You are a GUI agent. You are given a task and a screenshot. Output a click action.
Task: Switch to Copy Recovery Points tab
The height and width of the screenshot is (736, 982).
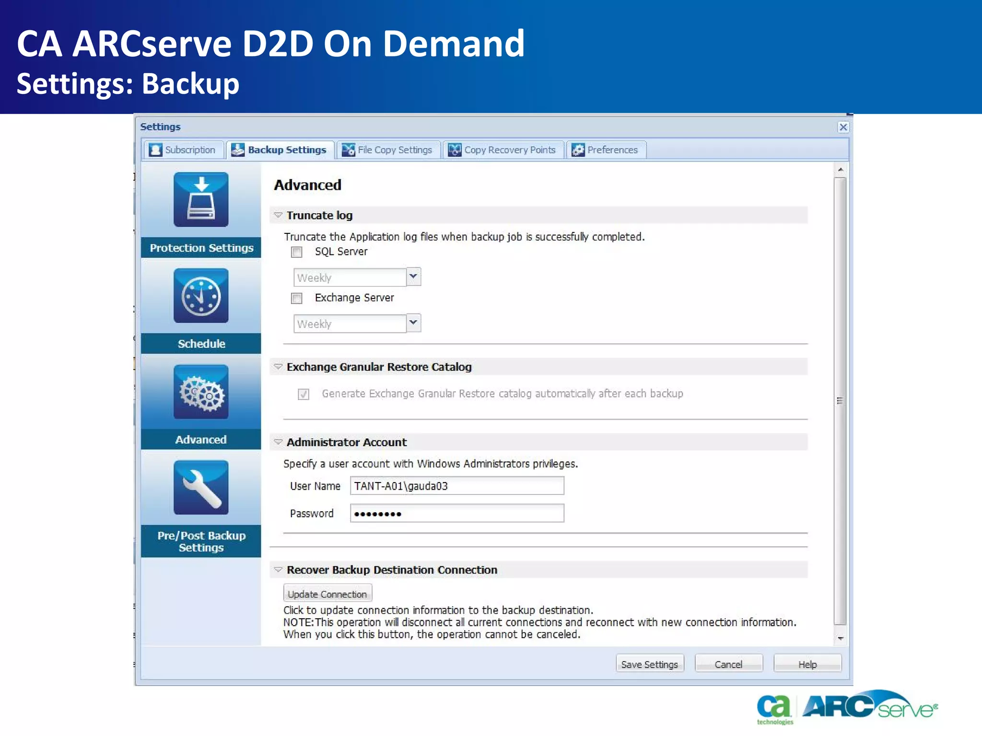(503, 150)
